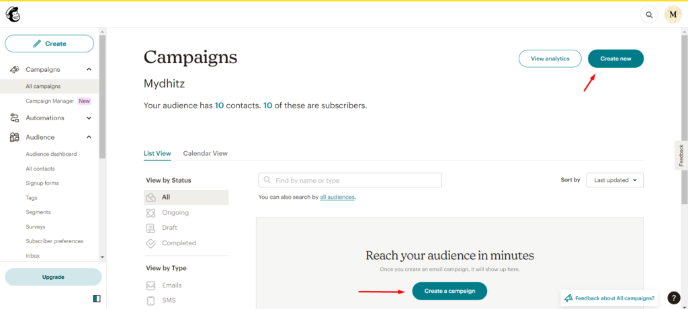Viewport: 688px width, 309px height.
Task: Expand the Automations sidebar section
Action: coord(89,118)
